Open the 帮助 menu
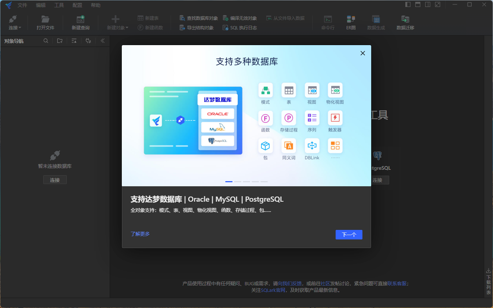This screenshot has width=493, height=308. tap(96, 5)
